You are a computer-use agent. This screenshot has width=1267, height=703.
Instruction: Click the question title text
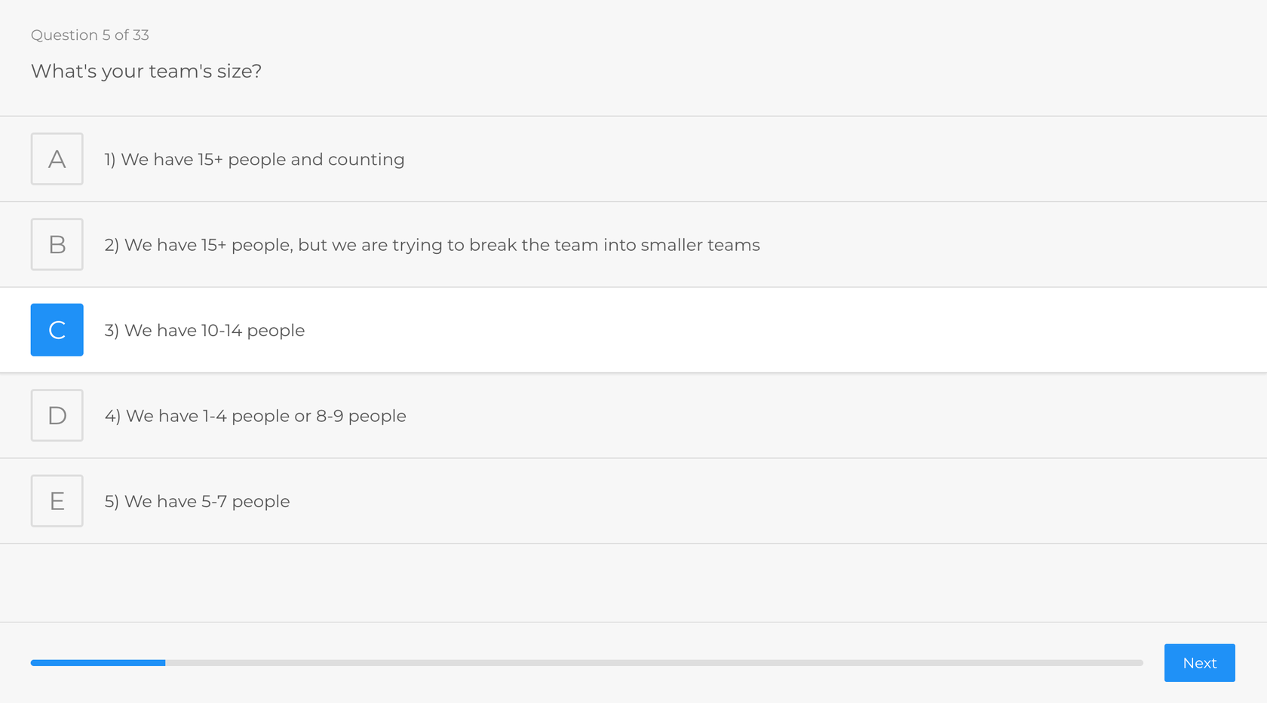(x=146, y=71)
